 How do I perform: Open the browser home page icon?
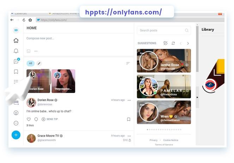30,20
